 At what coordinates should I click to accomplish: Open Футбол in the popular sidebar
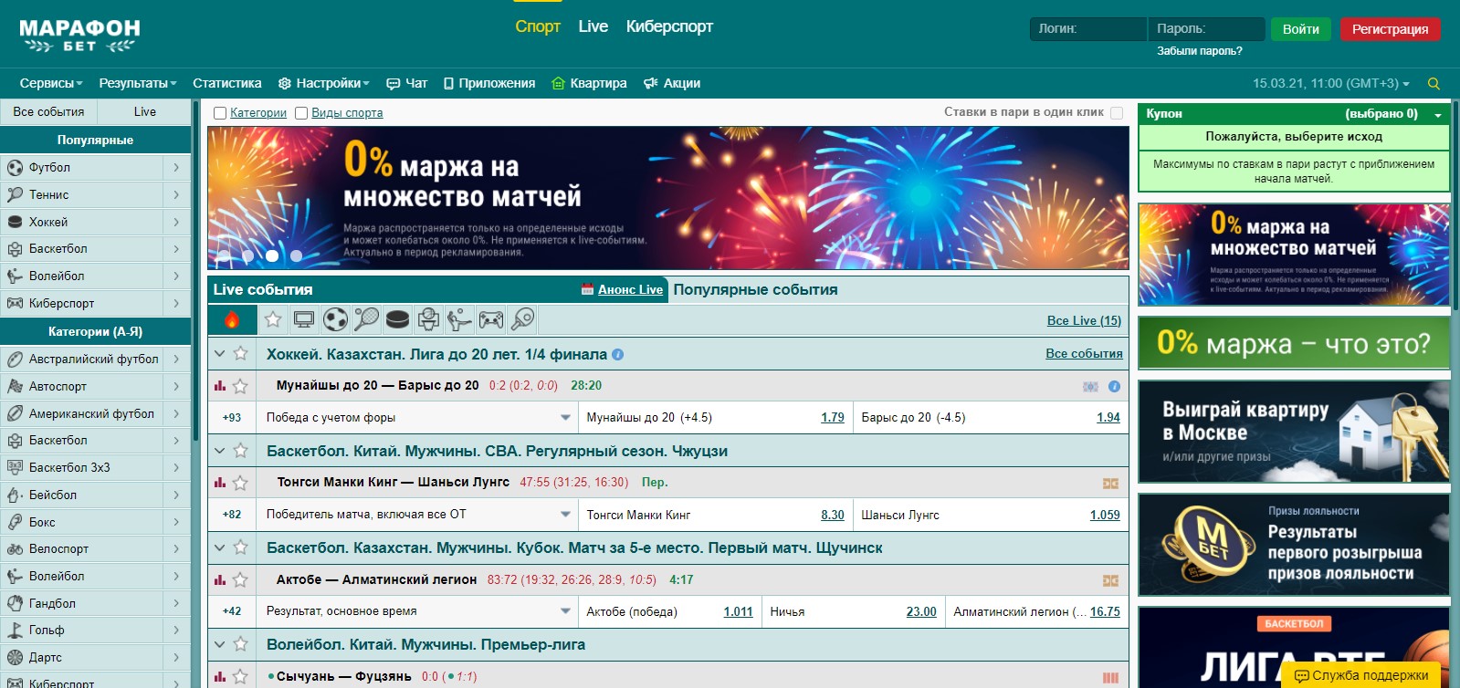coord(95,167)
